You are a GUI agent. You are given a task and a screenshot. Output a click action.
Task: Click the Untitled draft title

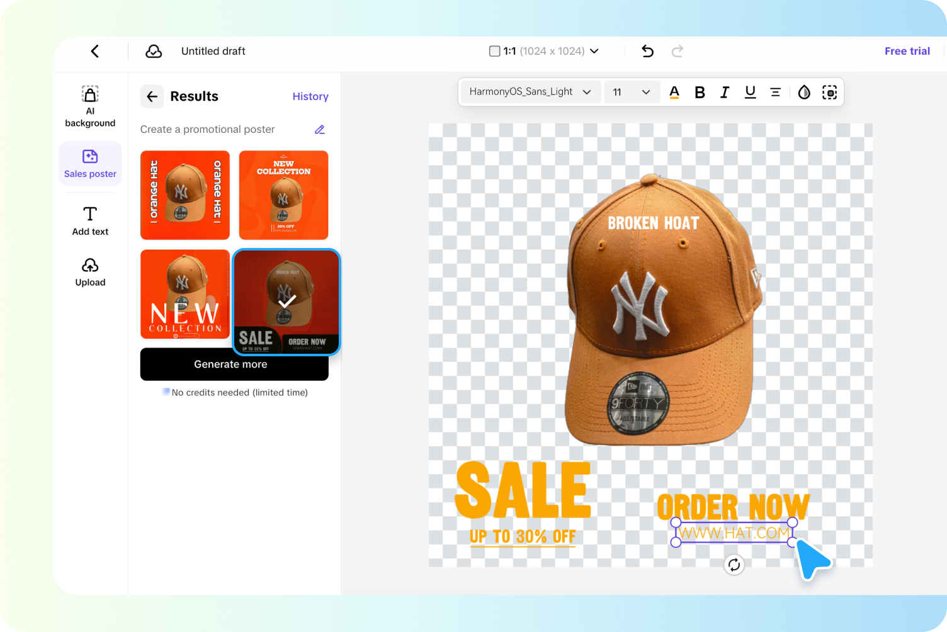[x=213, y=51]
